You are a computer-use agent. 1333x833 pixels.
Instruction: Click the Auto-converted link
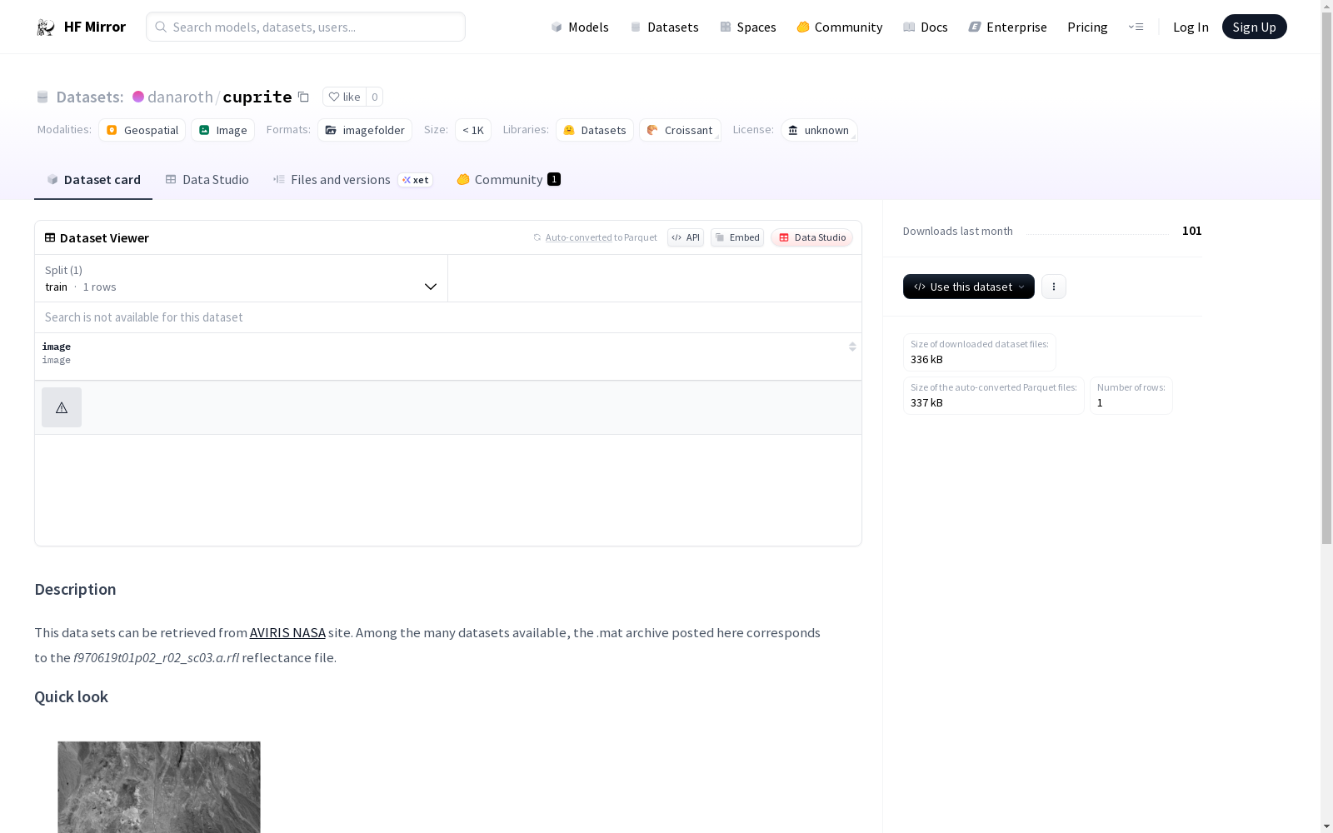pyautogui.click(x=578, y=237)
